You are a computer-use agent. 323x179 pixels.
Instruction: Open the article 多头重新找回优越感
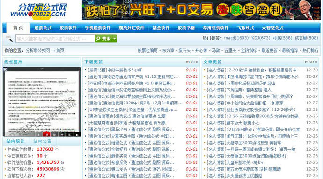[235, 176]
